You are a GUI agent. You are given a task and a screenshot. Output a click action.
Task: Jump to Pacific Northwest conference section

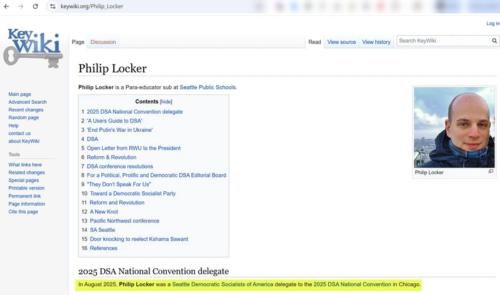pos(124,221)
